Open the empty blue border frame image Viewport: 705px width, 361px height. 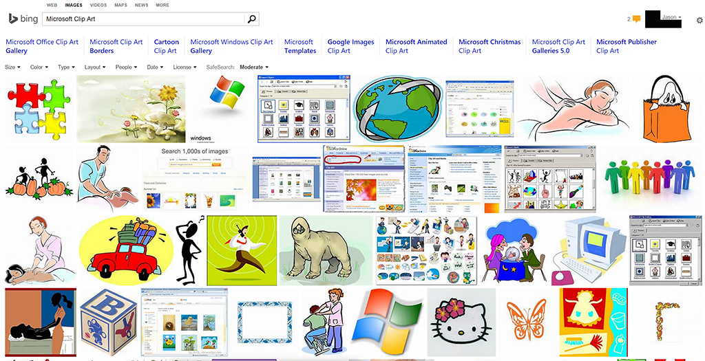pyautogui.click(x=264, y=322)
